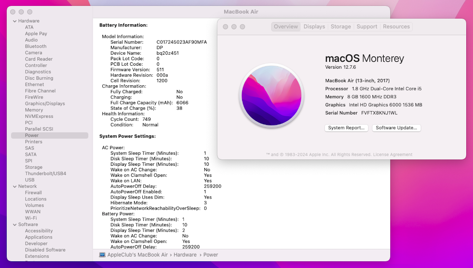Select Audio in the sidebar
The image size is (473, 268).
31,40
